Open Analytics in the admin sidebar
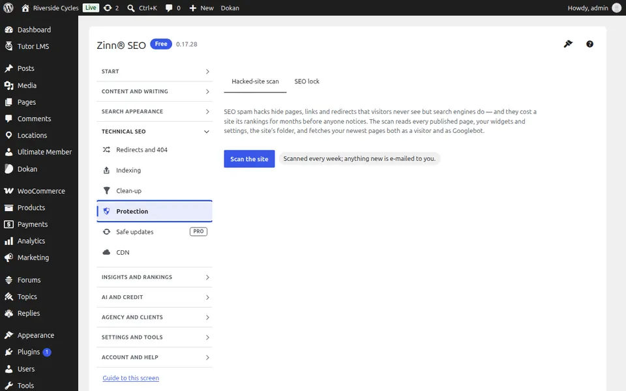Viewport: 626px width, 391px height. pos(39,241)
